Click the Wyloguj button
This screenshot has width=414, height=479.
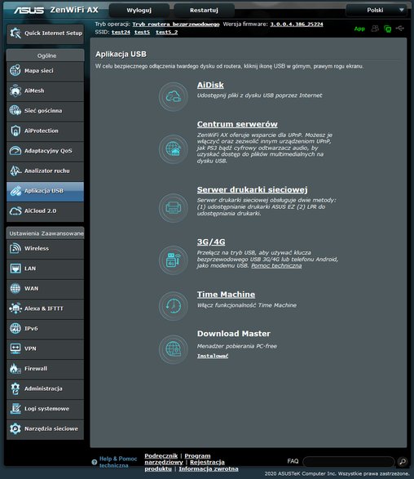pos(139,10)
